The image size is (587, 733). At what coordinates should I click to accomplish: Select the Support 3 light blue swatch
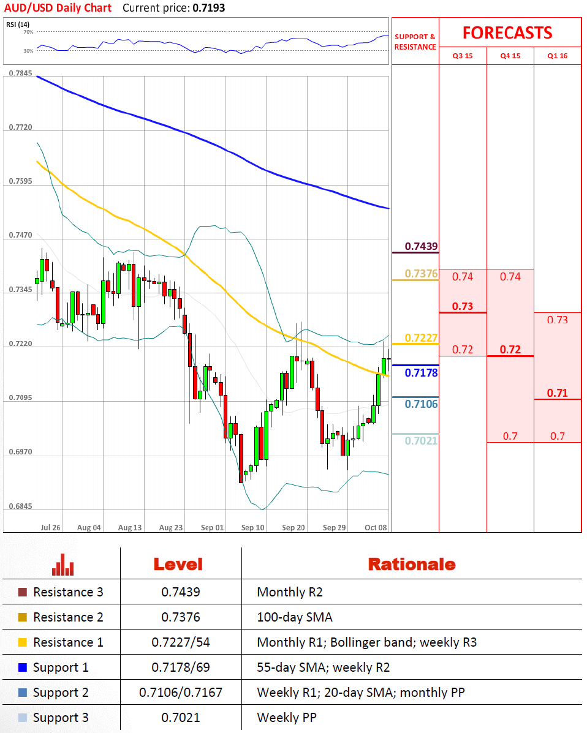pos(23,718)
